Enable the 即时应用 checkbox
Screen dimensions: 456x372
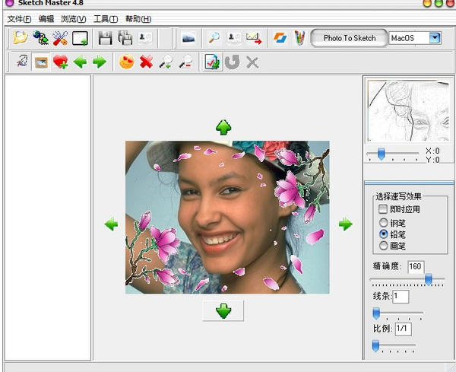click(383, 209)
